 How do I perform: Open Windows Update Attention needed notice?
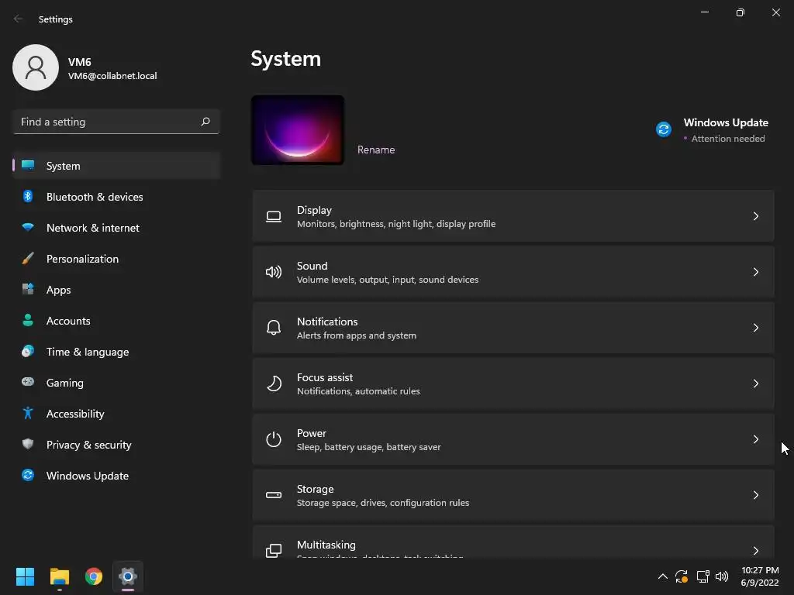[x=713, y=130]
